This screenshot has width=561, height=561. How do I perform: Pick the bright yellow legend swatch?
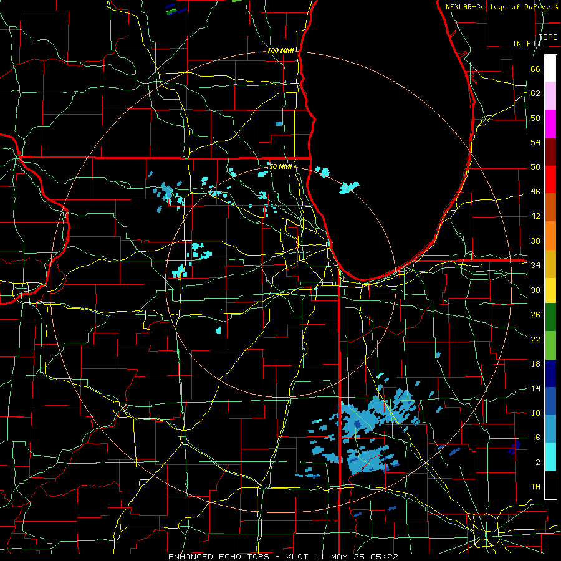550,290
